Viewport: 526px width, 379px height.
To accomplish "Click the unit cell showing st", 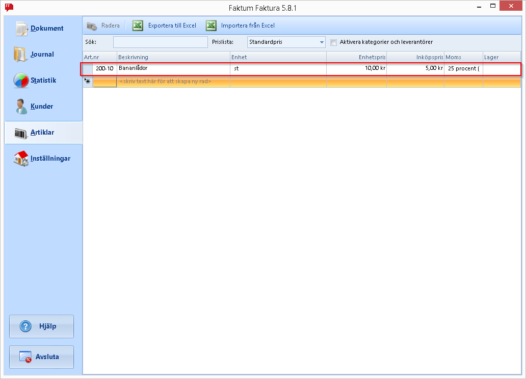I will (x=278, y=68).
